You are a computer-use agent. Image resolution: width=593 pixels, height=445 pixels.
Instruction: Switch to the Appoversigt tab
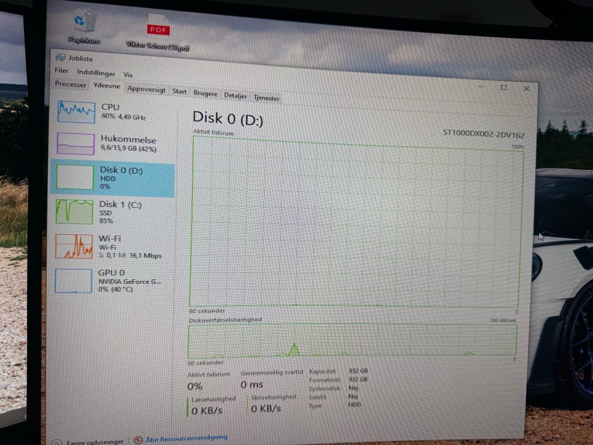(x=146, y=89)
